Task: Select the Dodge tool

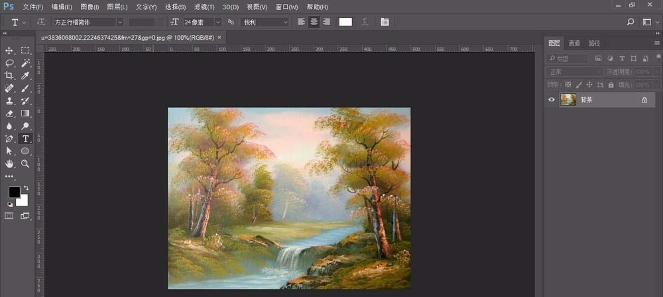Action: (x=25, y=126)
